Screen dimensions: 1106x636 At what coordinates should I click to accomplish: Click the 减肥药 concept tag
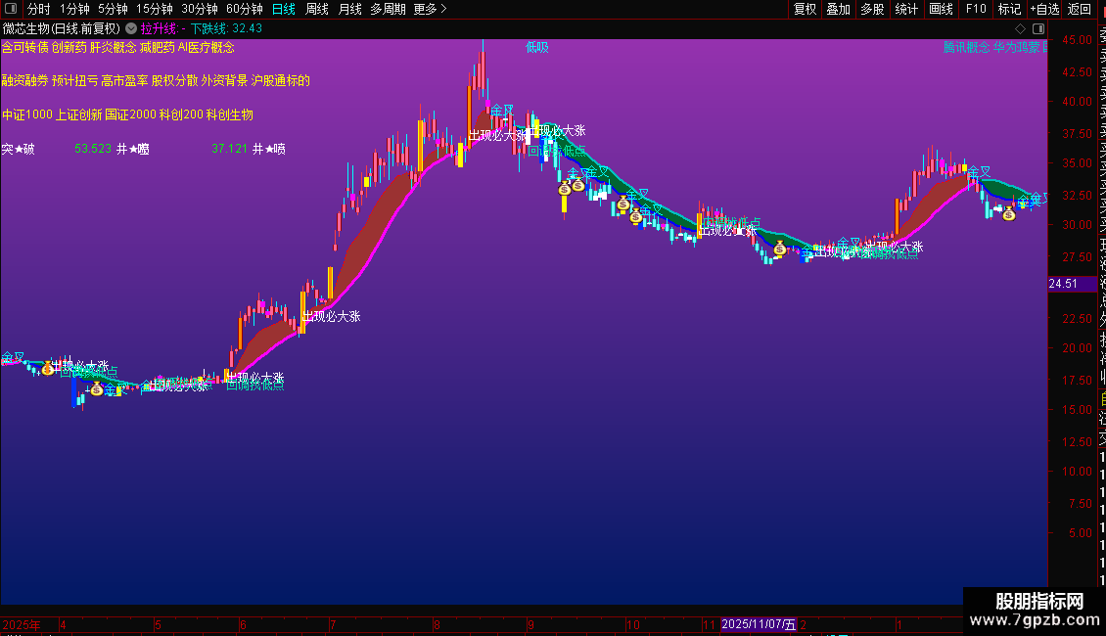point(158,47)
